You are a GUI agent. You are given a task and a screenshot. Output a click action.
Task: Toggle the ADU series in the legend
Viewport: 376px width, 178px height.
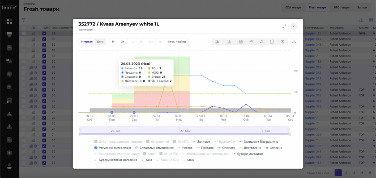coord(147,160)
